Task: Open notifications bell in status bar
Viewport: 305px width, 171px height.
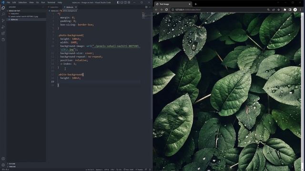Action: click(150, 170)
